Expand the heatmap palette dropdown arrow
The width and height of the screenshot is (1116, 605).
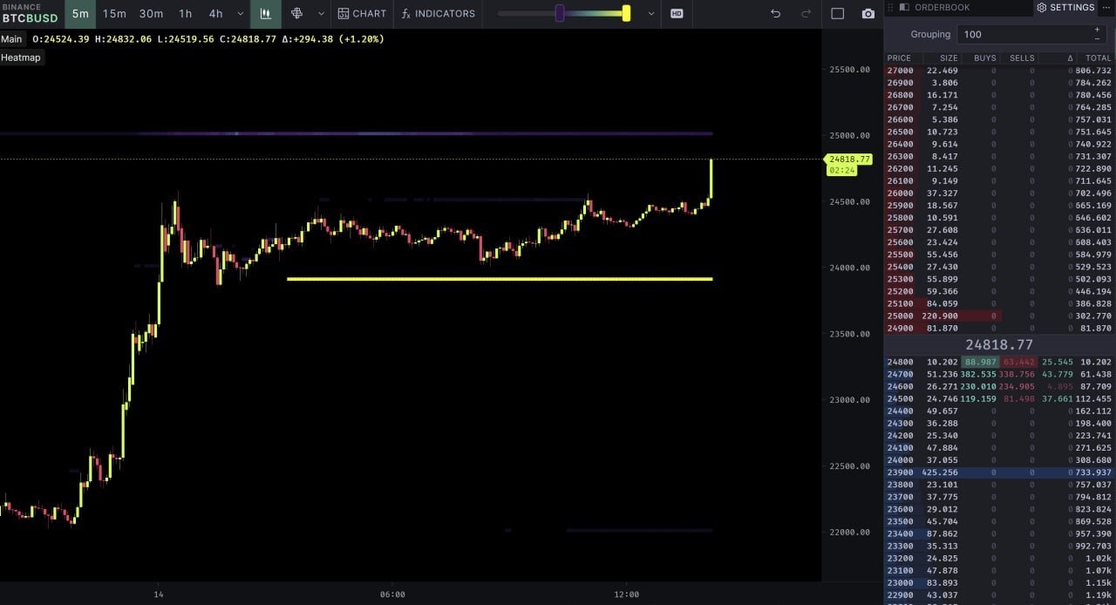click(x=650, y=13)
